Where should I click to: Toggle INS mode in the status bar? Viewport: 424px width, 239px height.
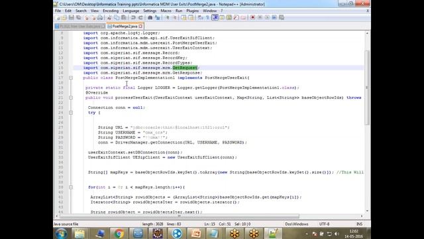coord(359,224)
